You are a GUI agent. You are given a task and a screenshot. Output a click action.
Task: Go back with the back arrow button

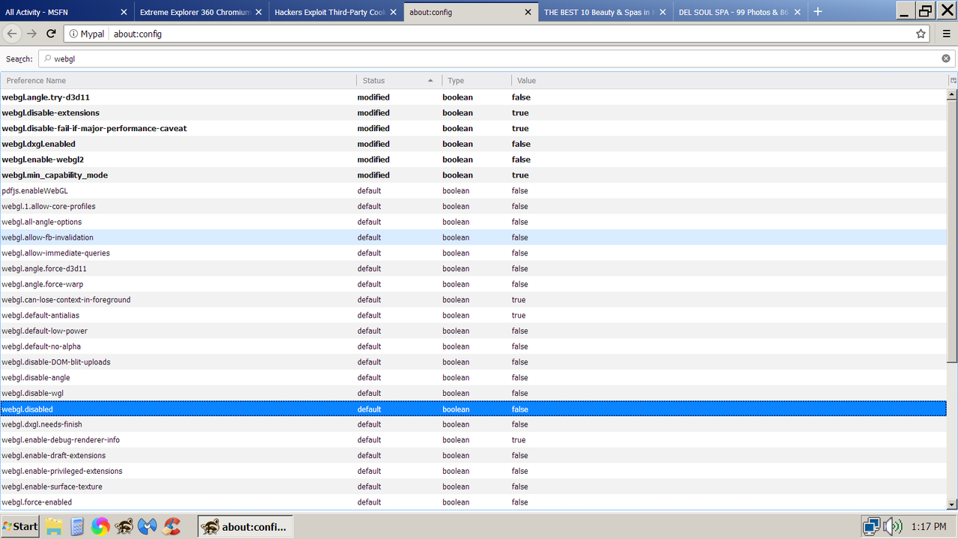coord(11,34)
